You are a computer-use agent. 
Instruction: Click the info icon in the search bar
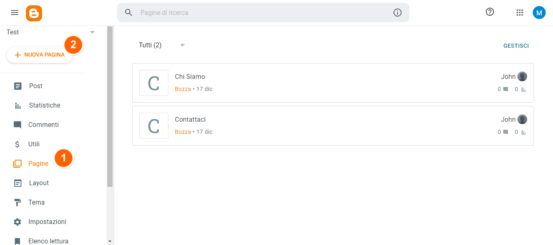[x=397, y=13]
